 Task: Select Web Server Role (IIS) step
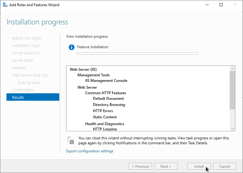[x=30, y=75]
